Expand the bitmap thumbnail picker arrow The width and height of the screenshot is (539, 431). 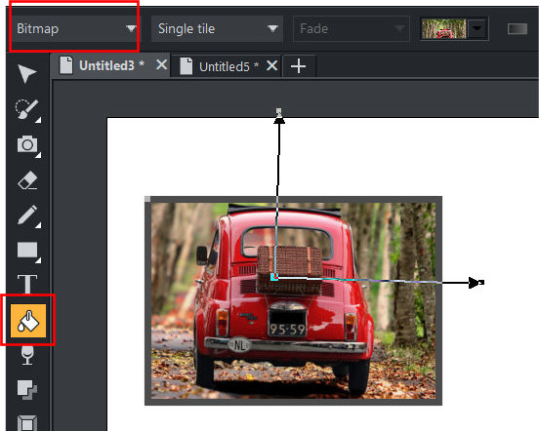[477, 28]
